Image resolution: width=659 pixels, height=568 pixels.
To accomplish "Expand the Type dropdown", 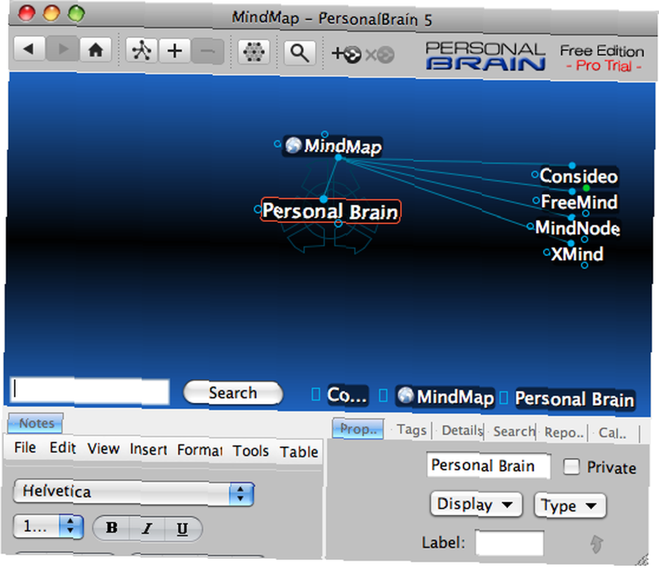I will 570,505.
